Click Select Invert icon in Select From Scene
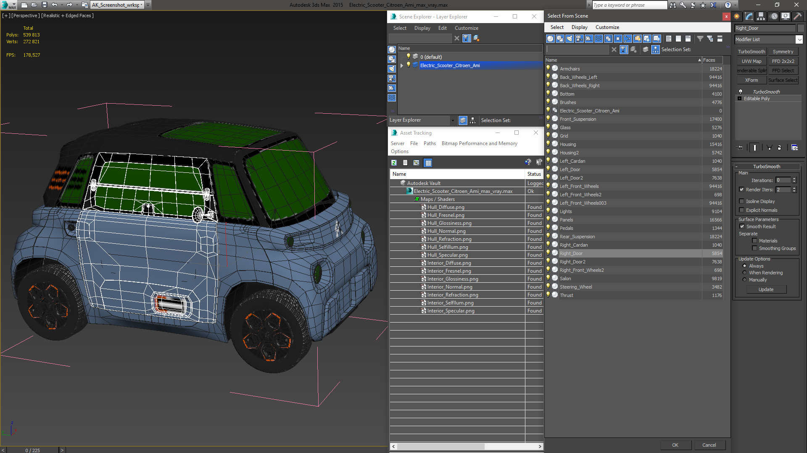807x453 pixels. 688,39
